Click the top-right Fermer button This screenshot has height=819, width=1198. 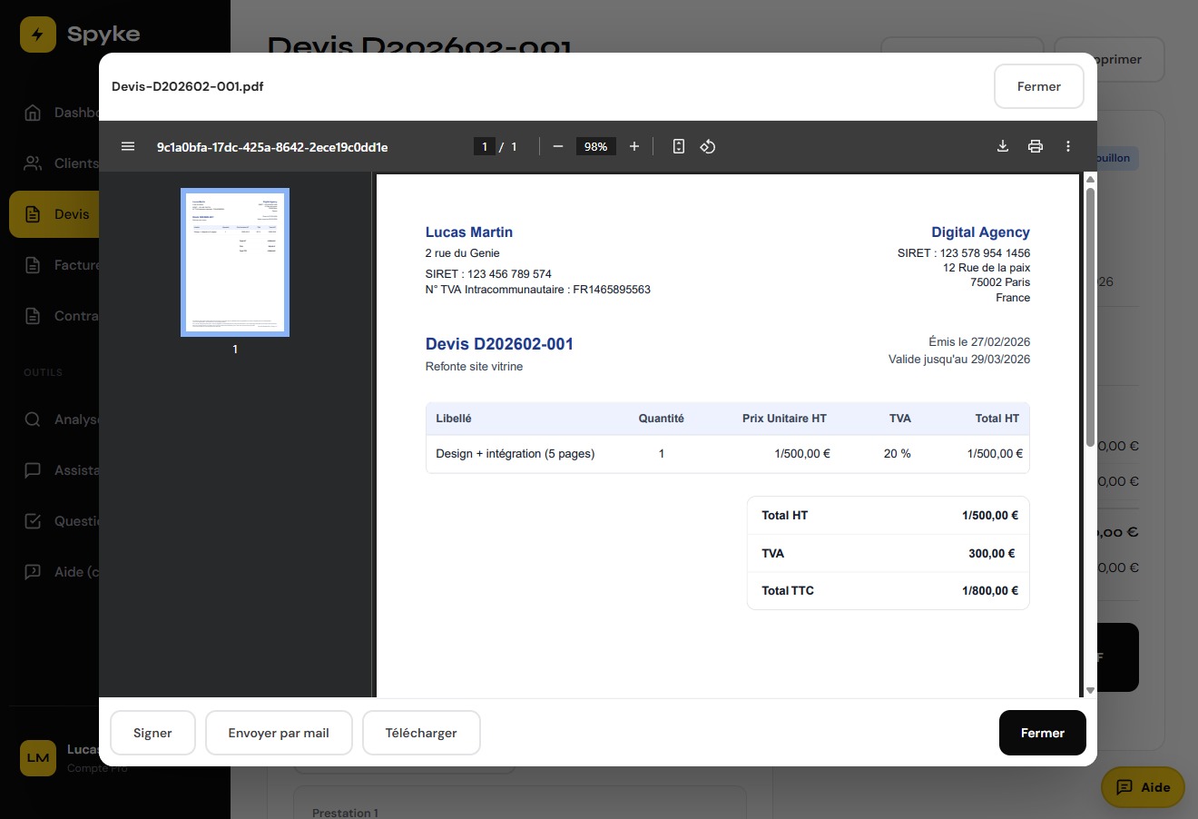click(x=1038, y=86)
